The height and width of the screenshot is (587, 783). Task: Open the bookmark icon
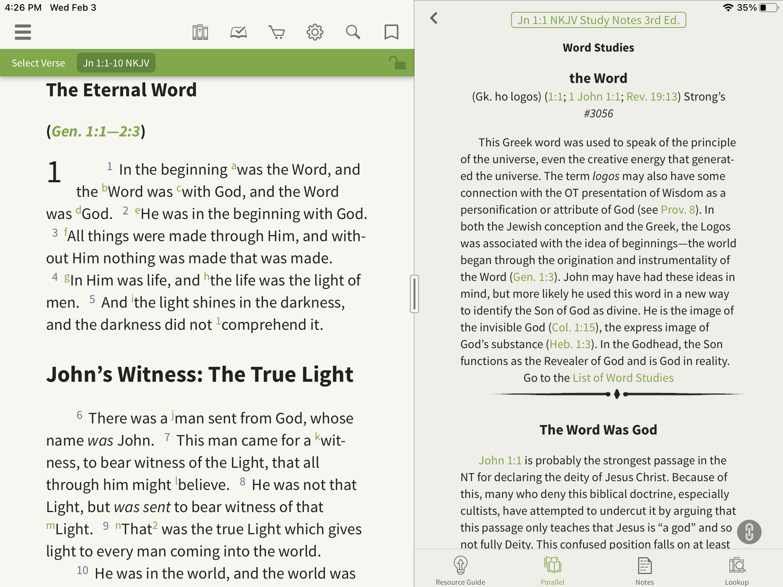391,32
